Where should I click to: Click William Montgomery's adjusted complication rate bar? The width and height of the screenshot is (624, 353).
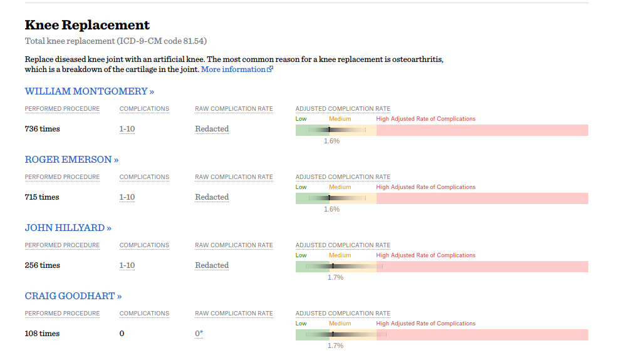point(442,130)
